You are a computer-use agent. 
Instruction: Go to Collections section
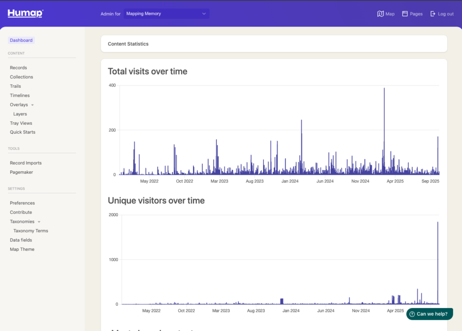[21, 77]
